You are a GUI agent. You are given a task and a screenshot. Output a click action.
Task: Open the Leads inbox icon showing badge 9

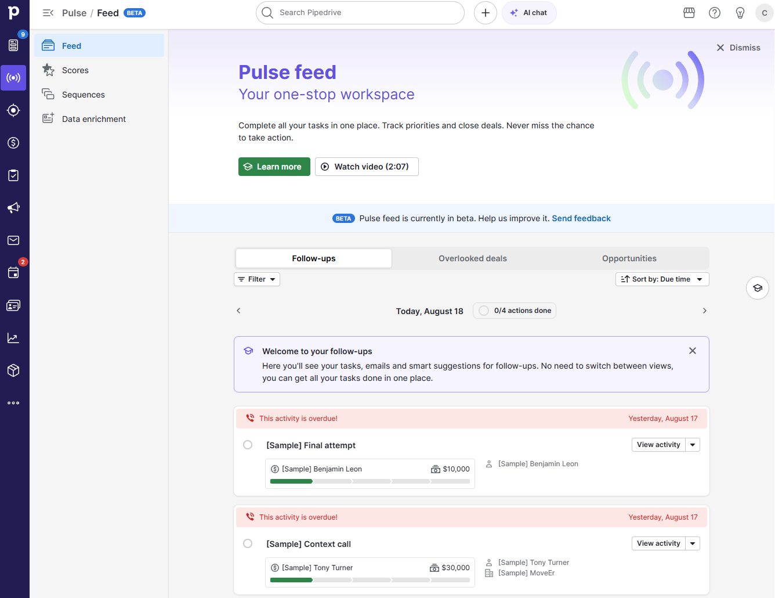pyautogui.click(x=13, y=45)
